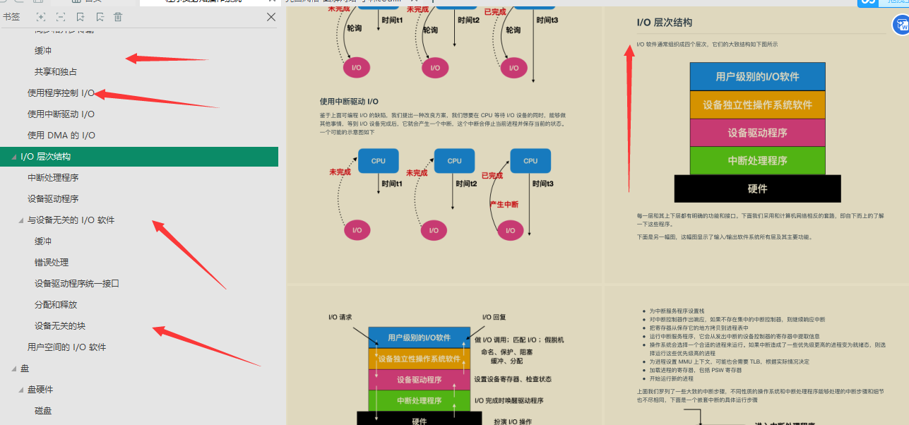This screenshot has width=909, height=425.
Task: Open the 共享和独占 bookmark
Action: 56,72
